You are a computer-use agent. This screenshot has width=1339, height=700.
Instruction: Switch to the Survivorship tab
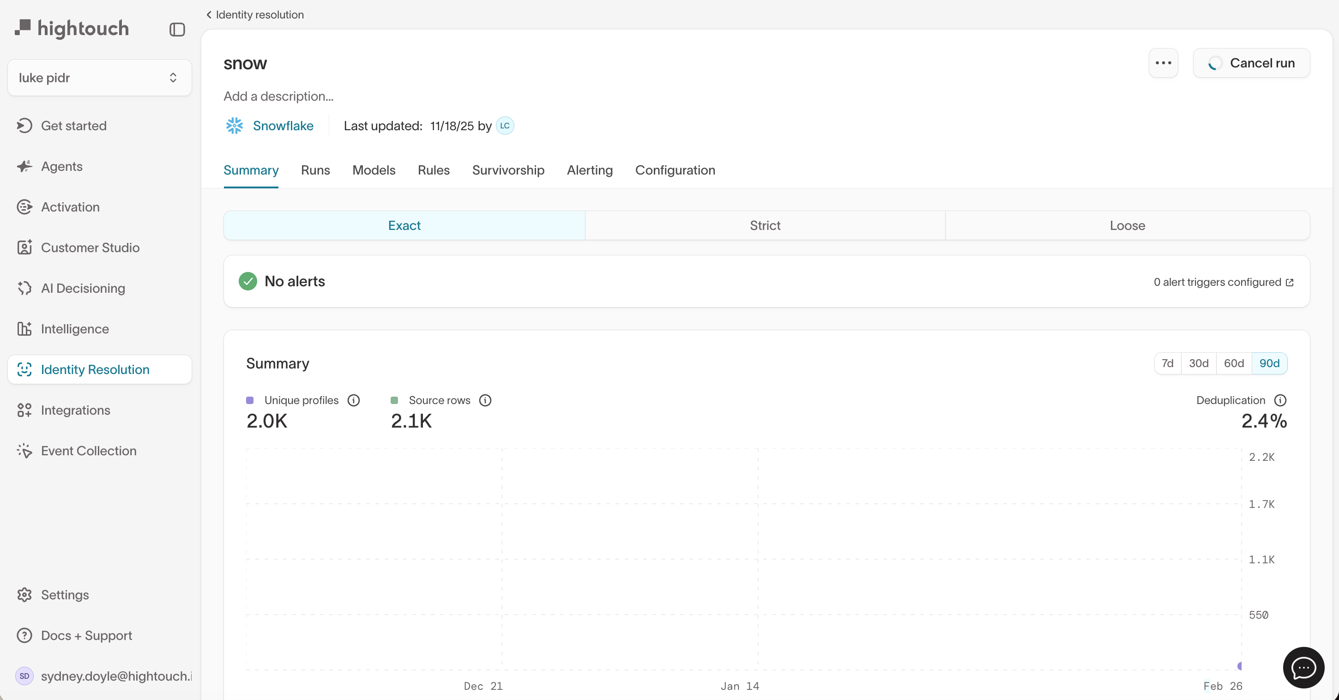click(508, 170)
